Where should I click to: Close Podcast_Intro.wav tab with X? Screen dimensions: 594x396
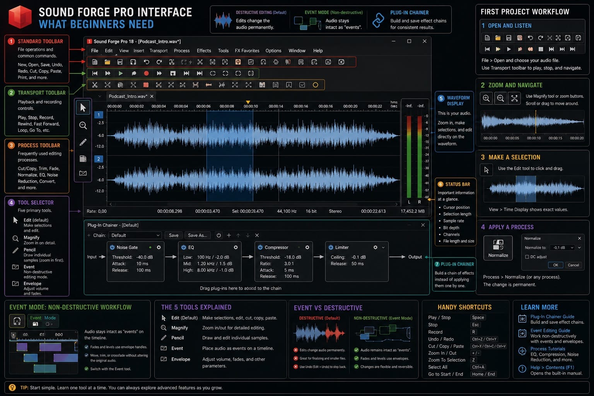152,96
